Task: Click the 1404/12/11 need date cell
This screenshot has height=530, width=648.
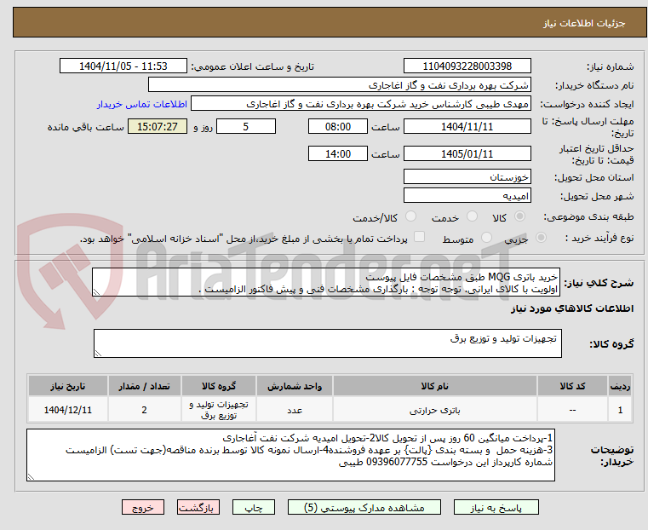Action: [x=68, y=410]
